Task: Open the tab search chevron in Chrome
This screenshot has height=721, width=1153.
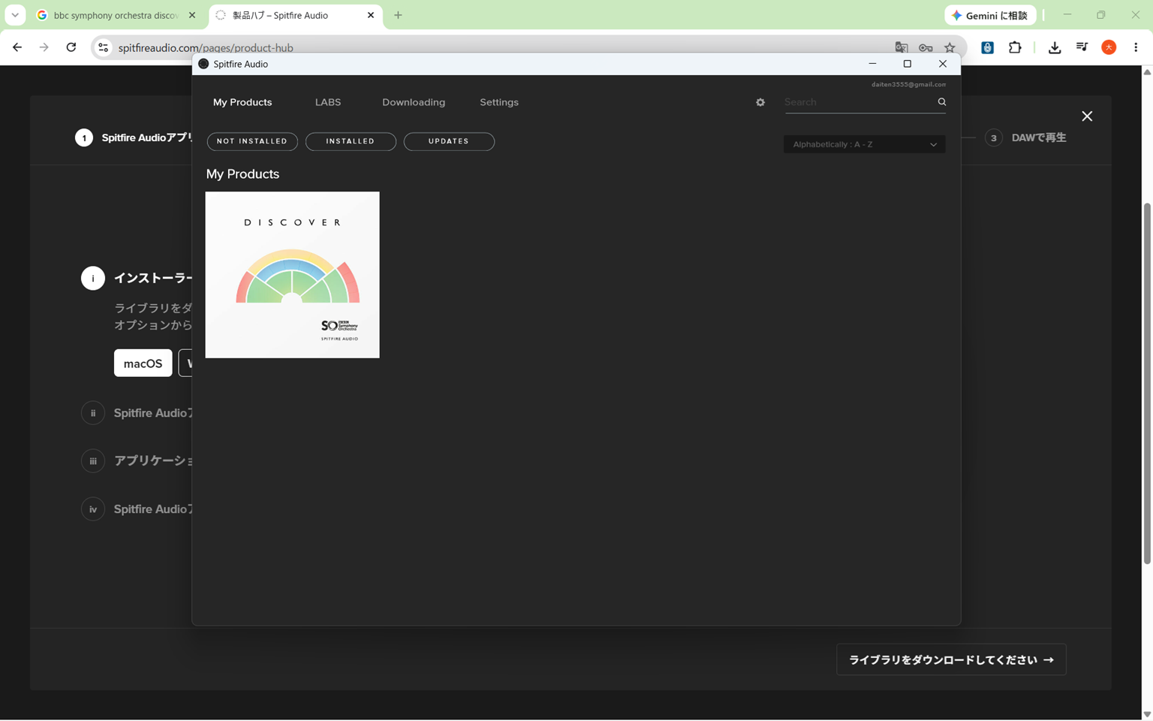Action: click(x=15, y=15)
